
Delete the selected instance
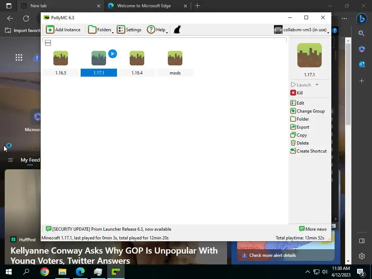click(300, 143)
